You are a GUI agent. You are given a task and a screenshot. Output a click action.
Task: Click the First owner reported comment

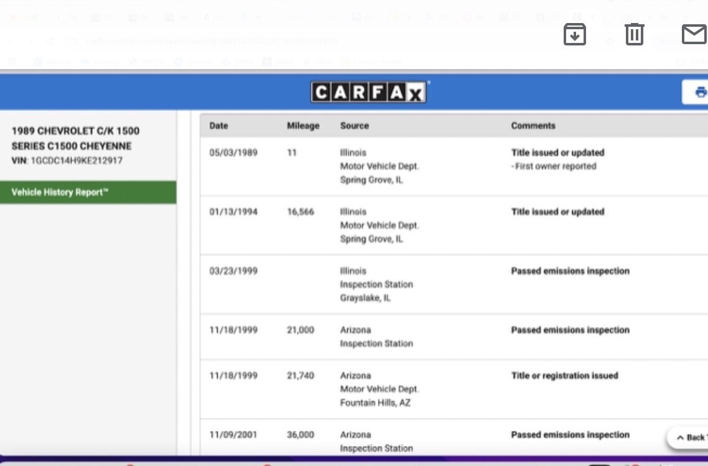pos(554,166)
